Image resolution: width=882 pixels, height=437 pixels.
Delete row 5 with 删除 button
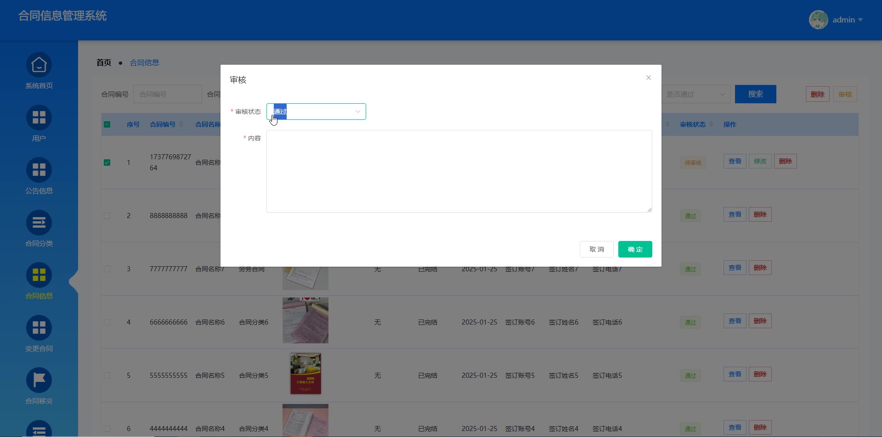(x=760, y=374)
